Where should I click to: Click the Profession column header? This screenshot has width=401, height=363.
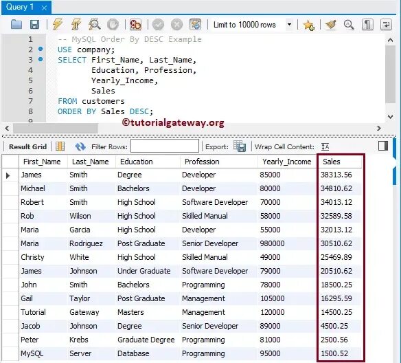pos(219,162)
